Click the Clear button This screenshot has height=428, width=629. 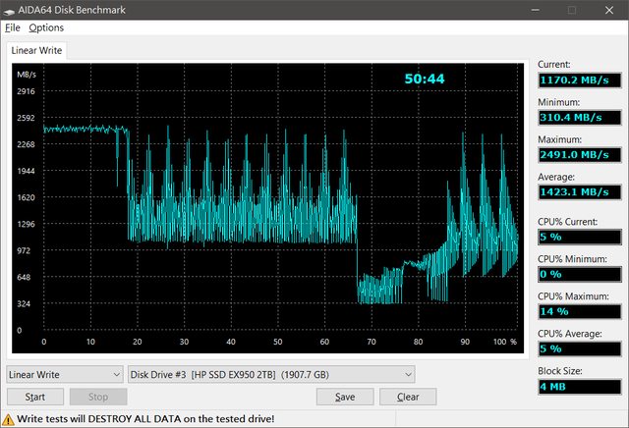pos(407,397)
